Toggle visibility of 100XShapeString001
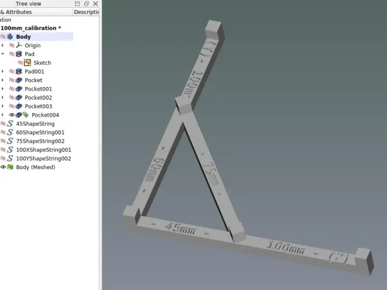The image size is (387, 290). click(x=2, y=150)
